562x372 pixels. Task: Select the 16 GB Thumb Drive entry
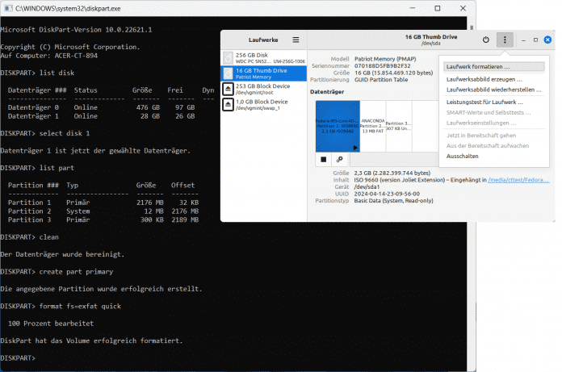263,73
